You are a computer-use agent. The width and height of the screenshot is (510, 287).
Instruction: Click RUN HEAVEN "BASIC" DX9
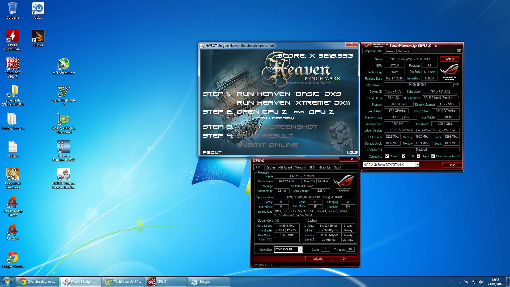(289, 94)
